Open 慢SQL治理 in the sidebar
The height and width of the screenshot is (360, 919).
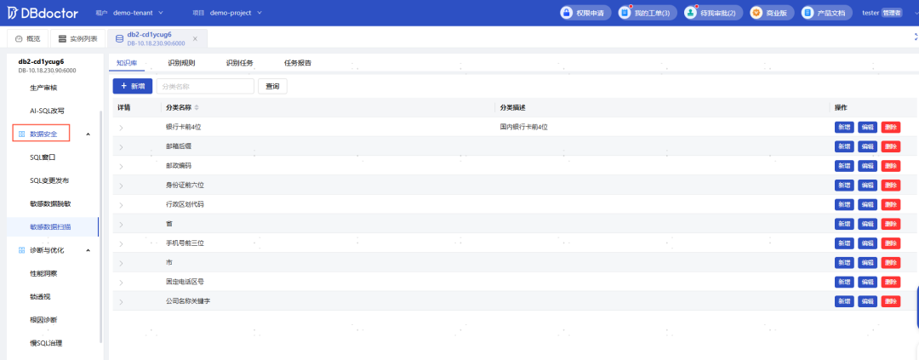coord(46,343)
